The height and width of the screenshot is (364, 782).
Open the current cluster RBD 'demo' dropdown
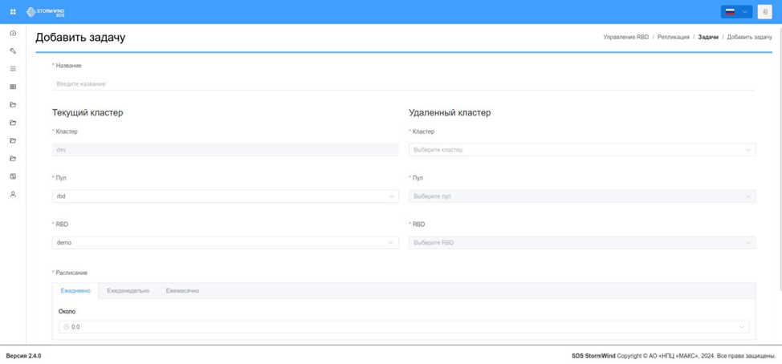[226, 242]
